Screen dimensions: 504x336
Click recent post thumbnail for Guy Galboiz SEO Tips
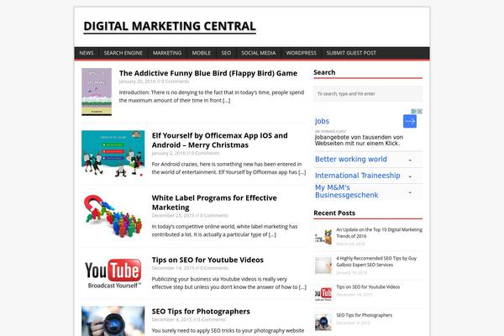point(323,265)
